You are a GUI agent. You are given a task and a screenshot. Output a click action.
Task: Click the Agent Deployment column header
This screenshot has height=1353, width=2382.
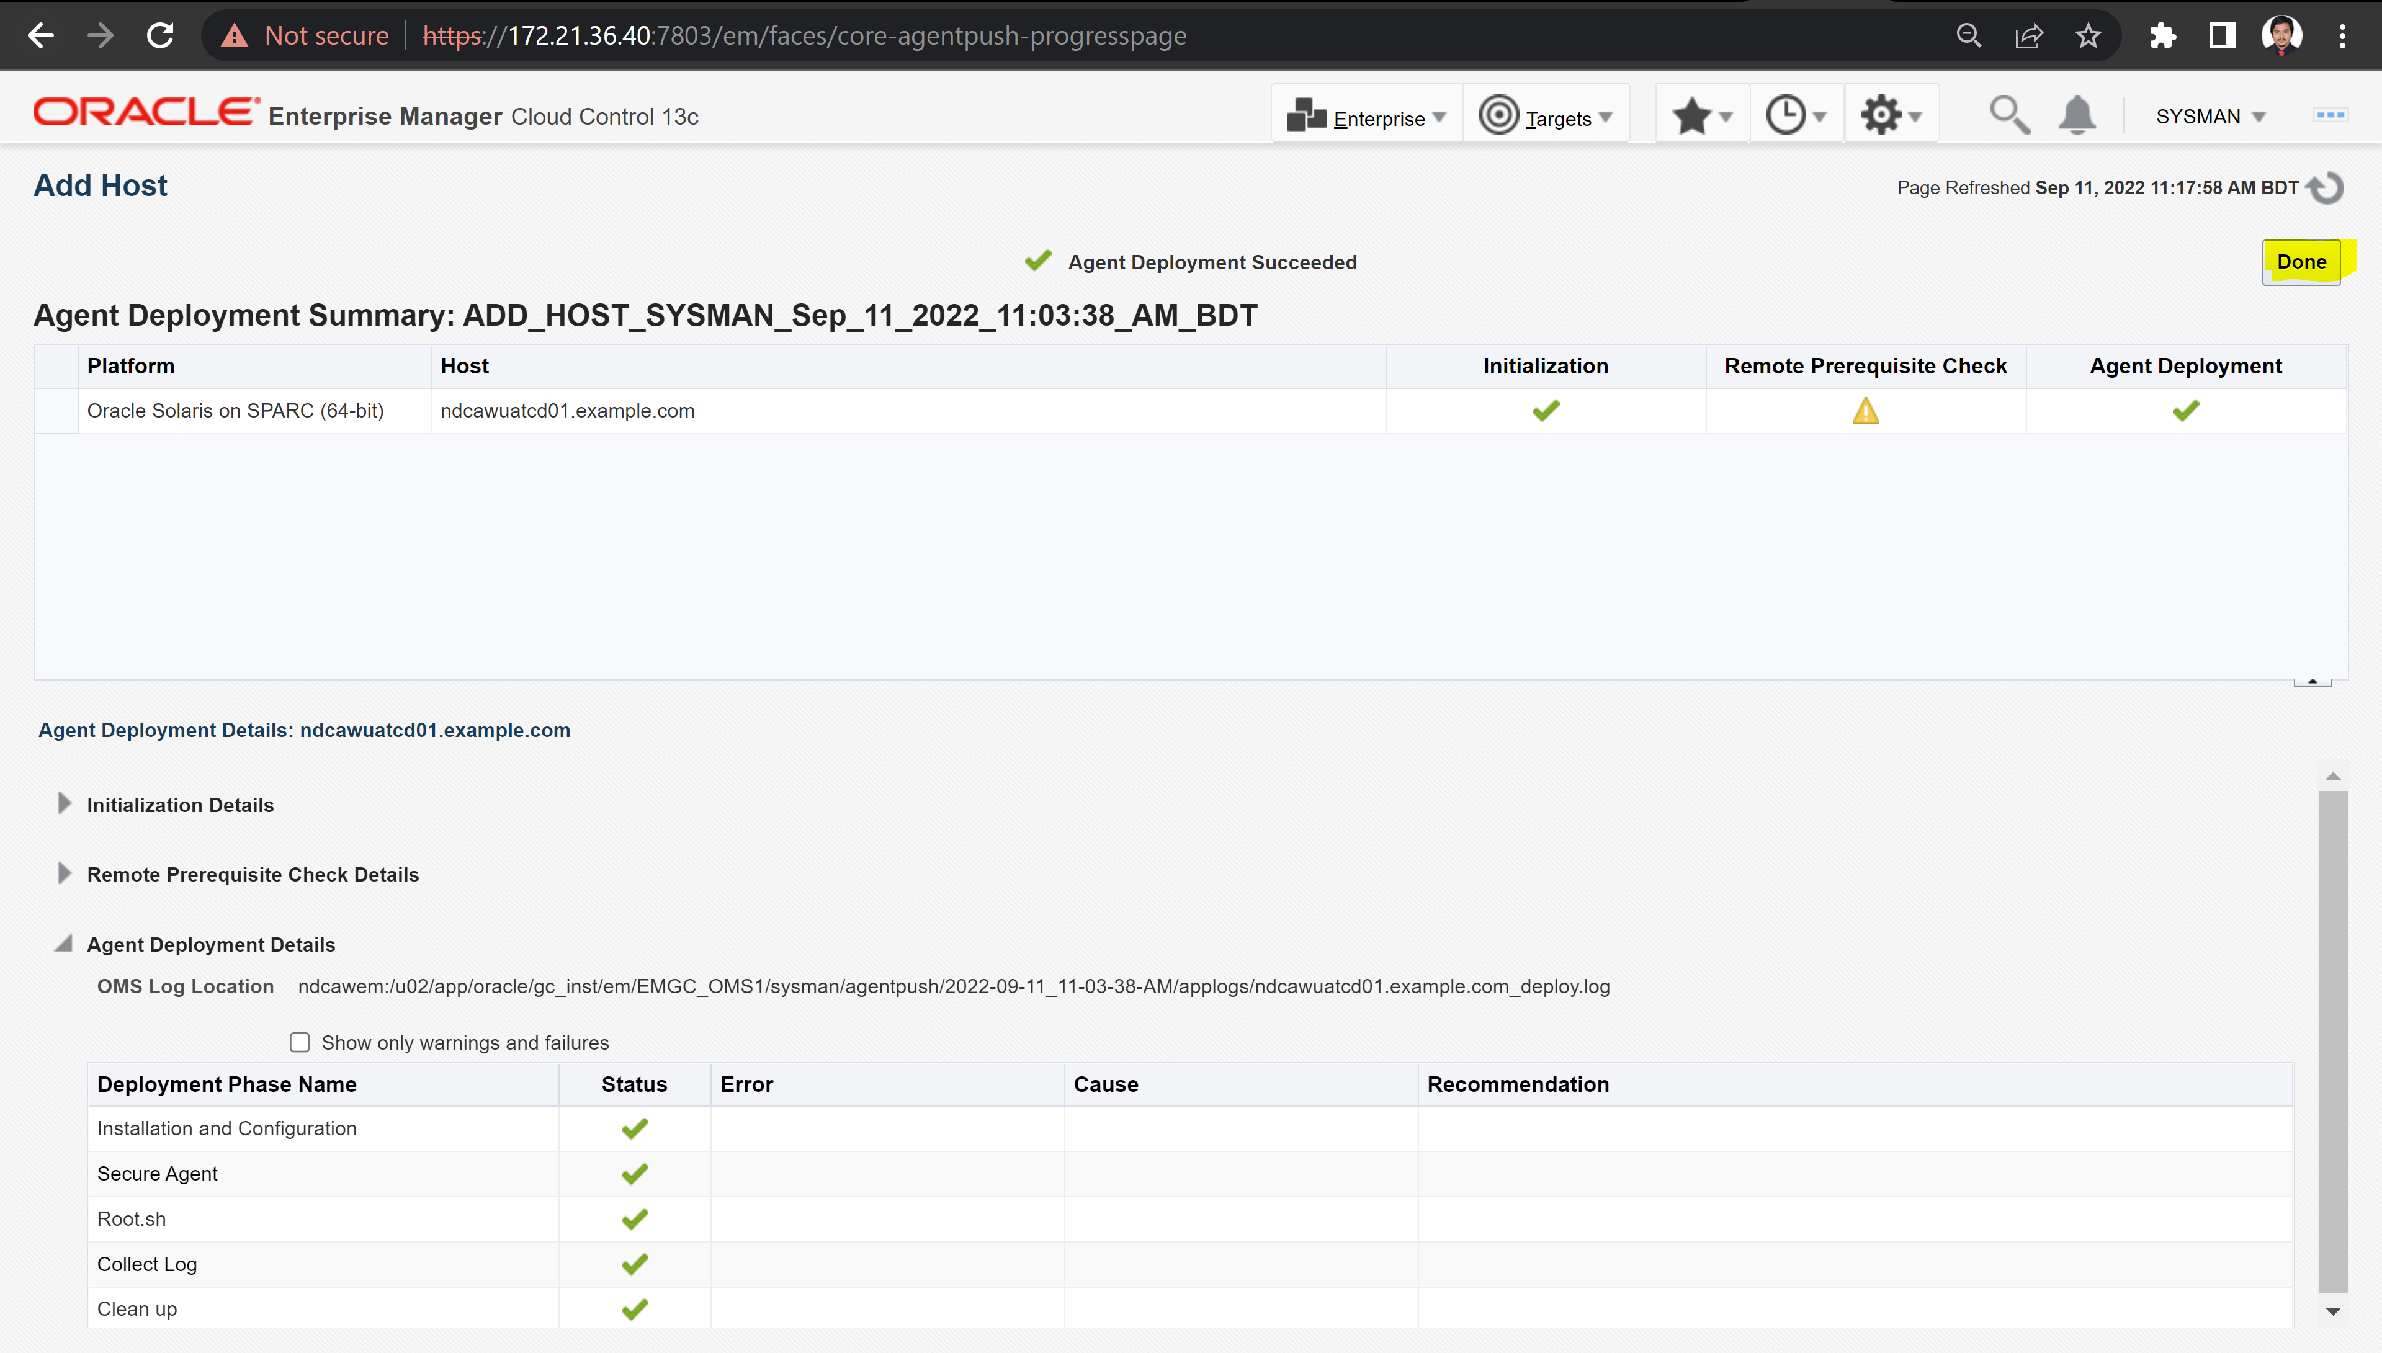(x=2186, y=366)
